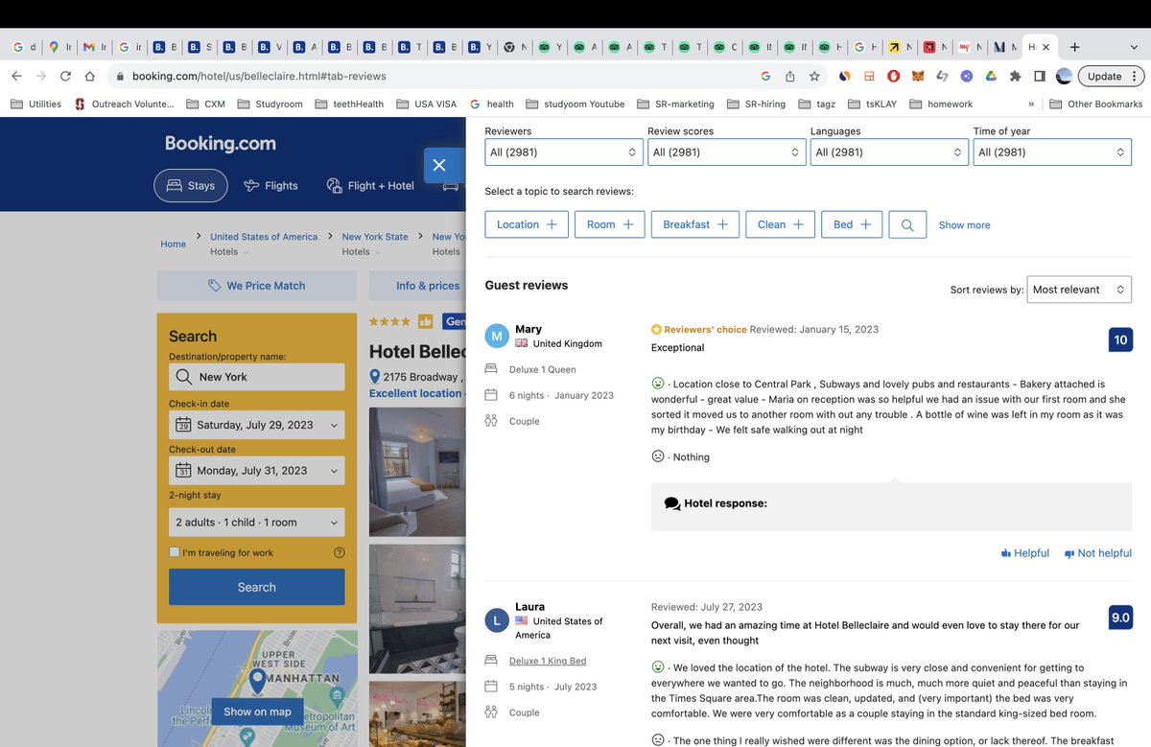Click the browser back arrow
The height and width of the screenshot is (747, 1151).
tap(17, 76)
